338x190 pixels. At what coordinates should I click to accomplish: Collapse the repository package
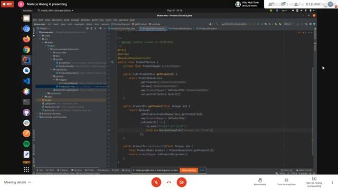pos(52,70)
